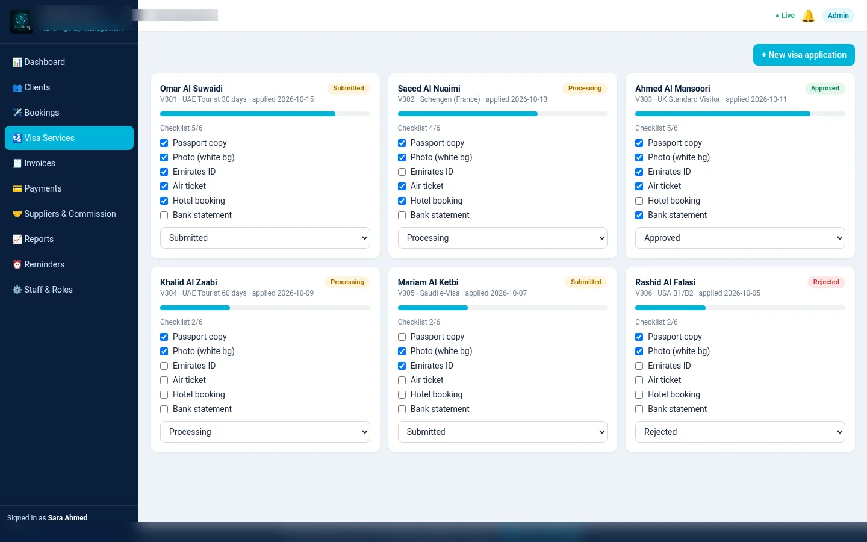The width and height of the screenshot is (867, 542).
Task: Check Emirates ID for Saeed Al Nuaimi
Action: tap(402, 172)
